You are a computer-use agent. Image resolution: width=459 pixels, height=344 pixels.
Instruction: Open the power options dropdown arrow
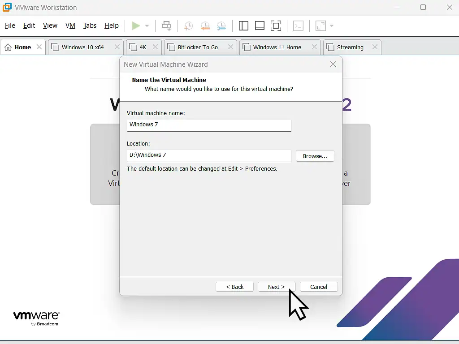(147, 26)
